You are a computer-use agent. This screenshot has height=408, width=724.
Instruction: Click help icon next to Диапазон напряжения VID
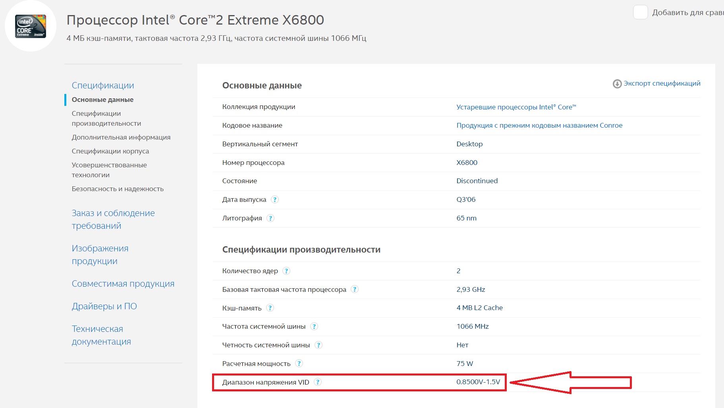[318, 382]
